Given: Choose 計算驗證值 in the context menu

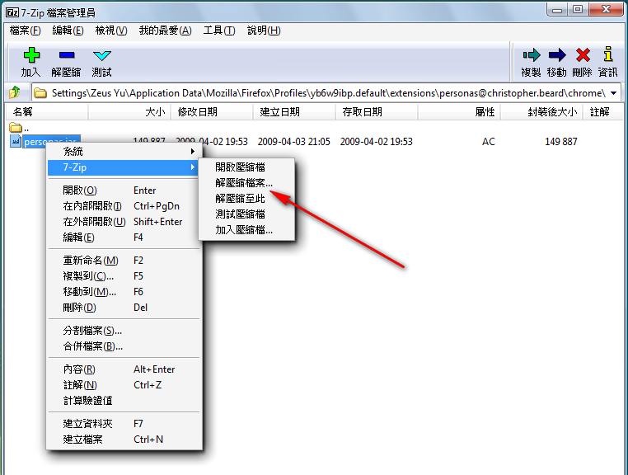Looking at the screenshot, I should tap(124, 401).
